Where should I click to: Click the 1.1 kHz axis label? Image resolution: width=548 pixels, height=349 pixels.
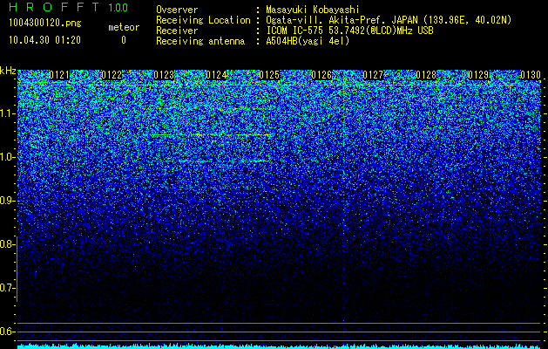7,113
